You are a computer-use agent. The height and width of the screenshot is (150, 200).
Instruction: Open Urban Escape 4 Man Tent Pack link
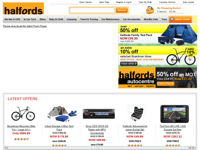[x=59, y=128]
